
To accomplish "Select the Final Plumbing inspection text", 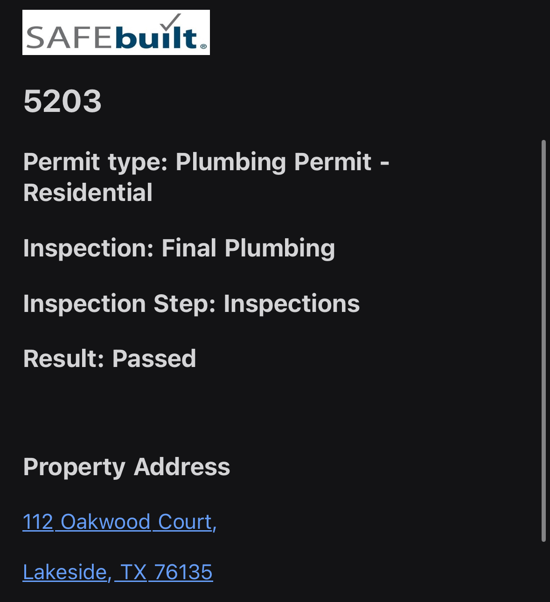I will pos(247,248).
